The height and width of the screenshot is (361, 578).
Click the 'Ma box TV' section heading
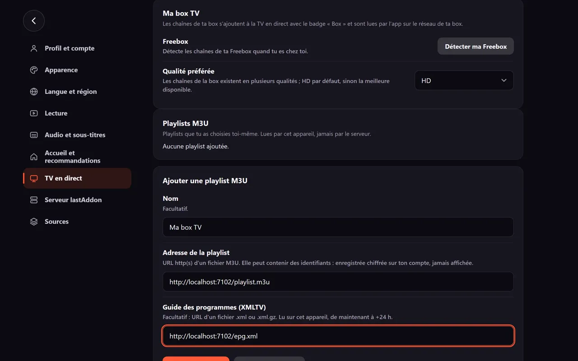pos(181,13)
